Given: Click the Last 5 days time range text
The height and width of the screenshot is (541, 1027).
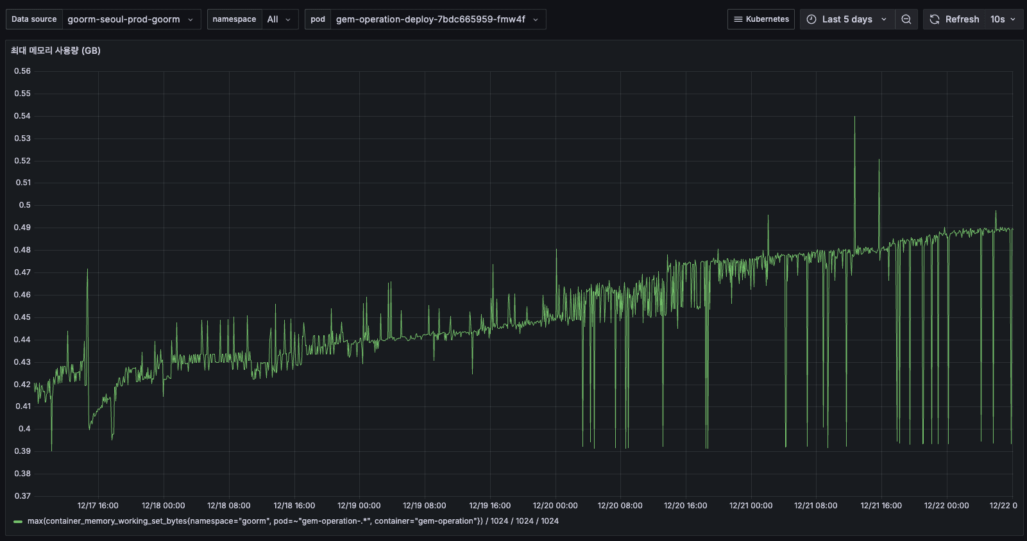Looking at the screenshot, I should 847,19.
